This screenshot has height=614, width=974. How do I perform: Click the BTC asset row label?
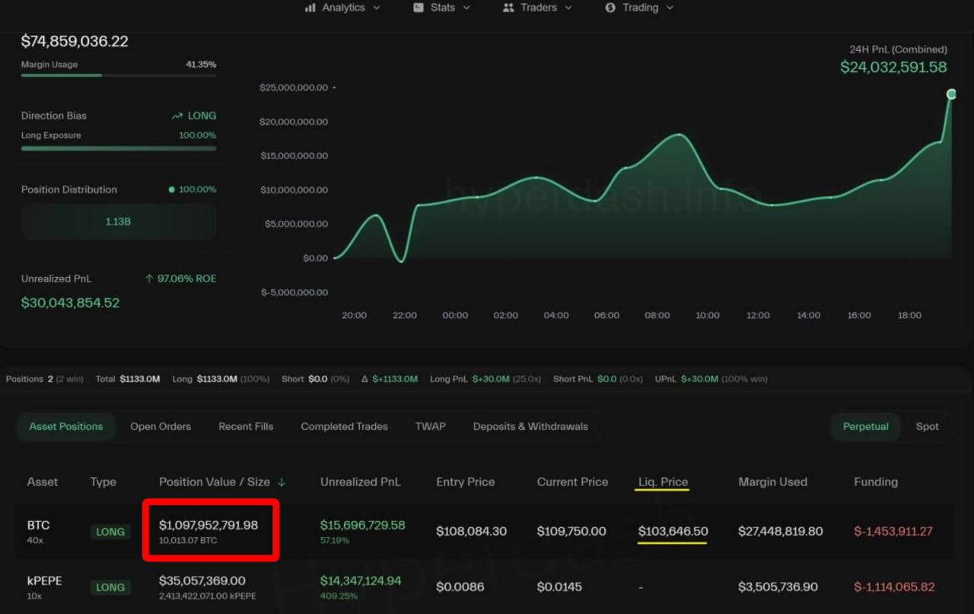39,526
